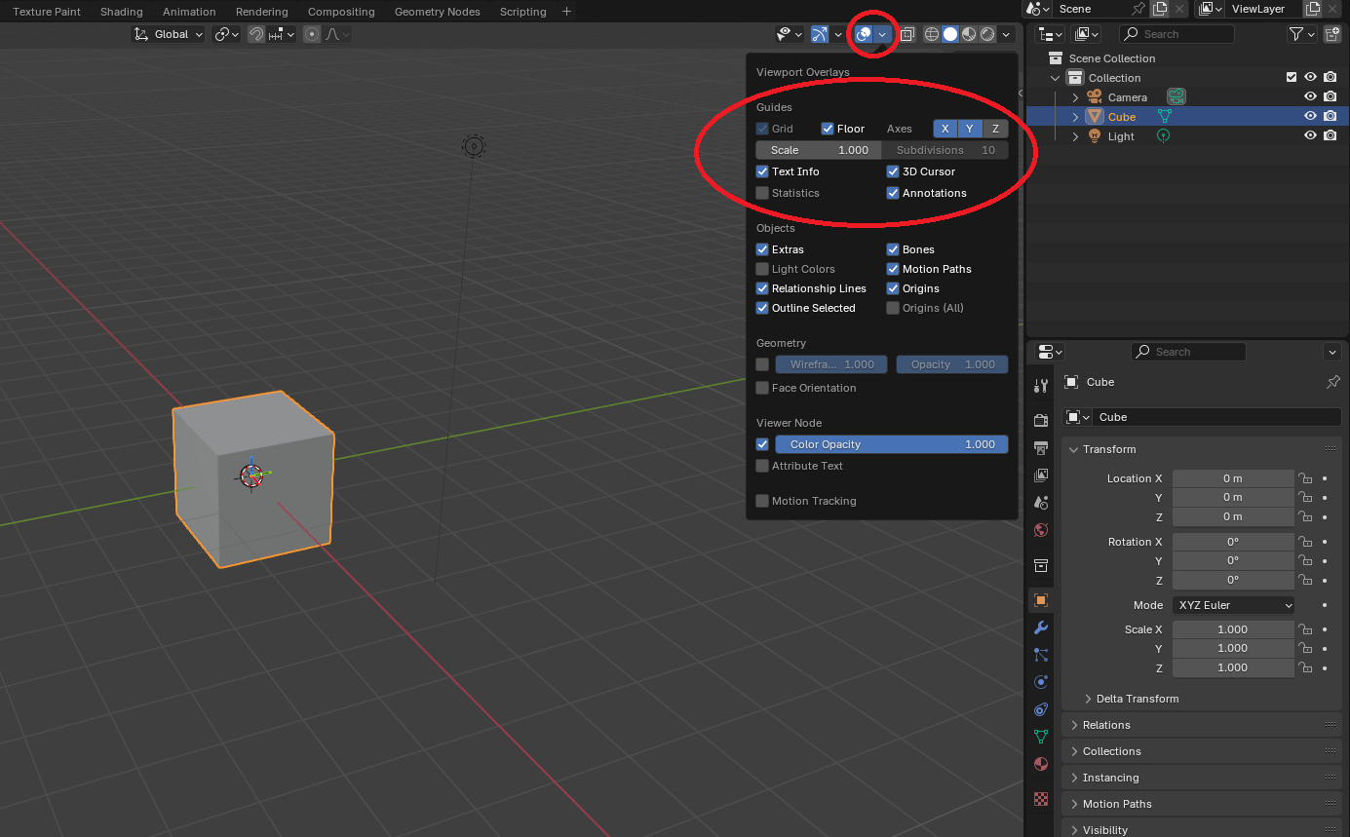
Task: Enable the Face Orientation checkbox
Action: pos(762,388)
